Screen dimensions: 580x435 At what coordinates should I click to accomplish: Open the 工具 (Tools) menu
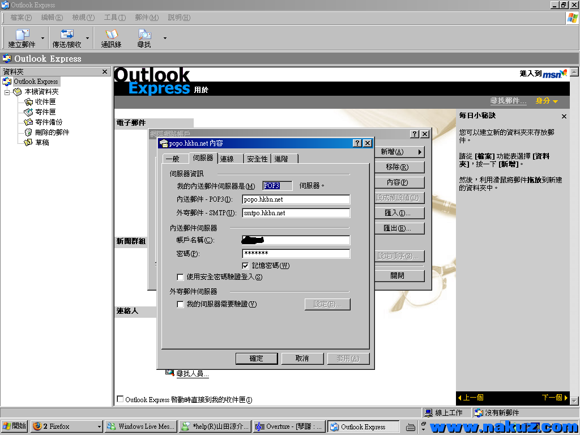tap(114, 18)
